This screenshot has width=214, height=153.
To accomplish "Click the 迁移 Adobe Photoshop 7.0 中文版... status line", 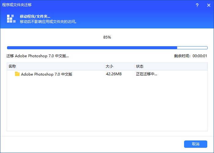I will [38, 56].
